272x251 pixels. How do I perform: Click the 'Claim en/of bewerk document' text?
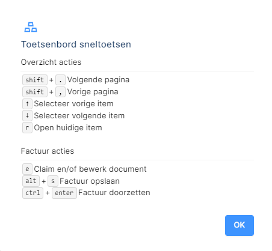click(x=90, y=169)
